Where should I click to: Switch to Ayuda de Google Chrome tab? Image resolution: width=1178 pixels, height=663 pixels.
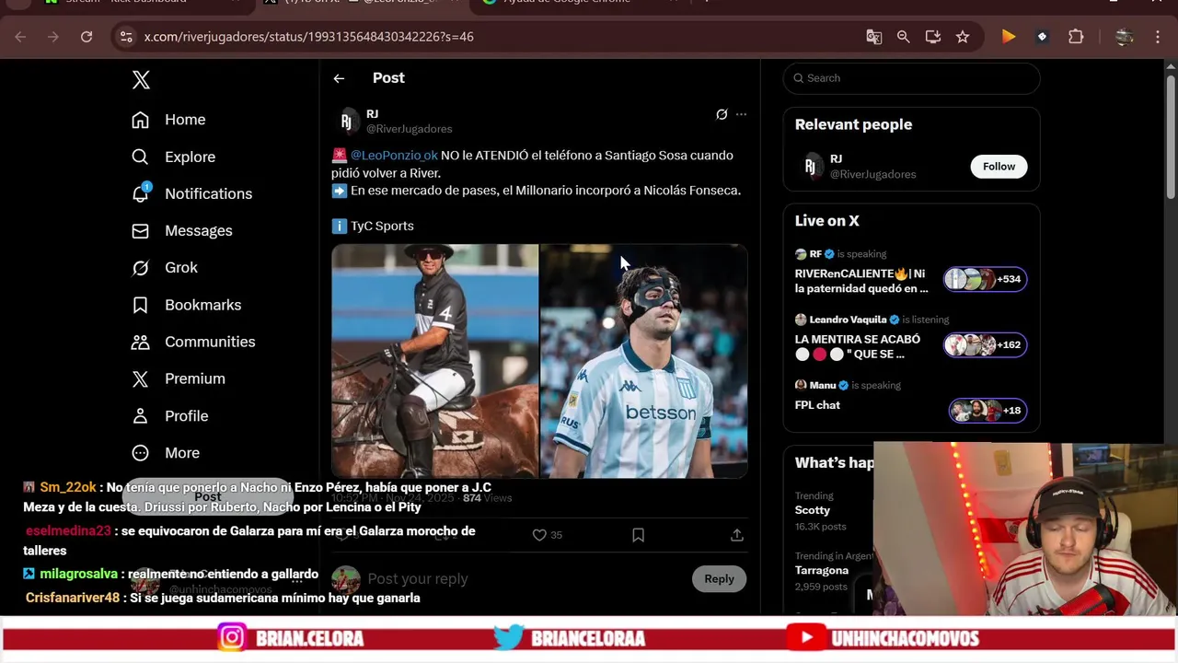point(567,3)
